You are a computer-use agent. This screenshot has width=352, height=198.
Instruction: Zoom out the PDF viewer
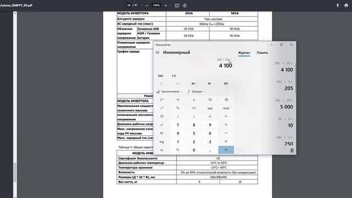point(147,5)
